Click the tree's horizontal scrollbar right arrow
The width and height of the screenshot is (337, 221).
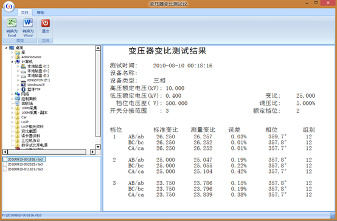click(92, 152)
